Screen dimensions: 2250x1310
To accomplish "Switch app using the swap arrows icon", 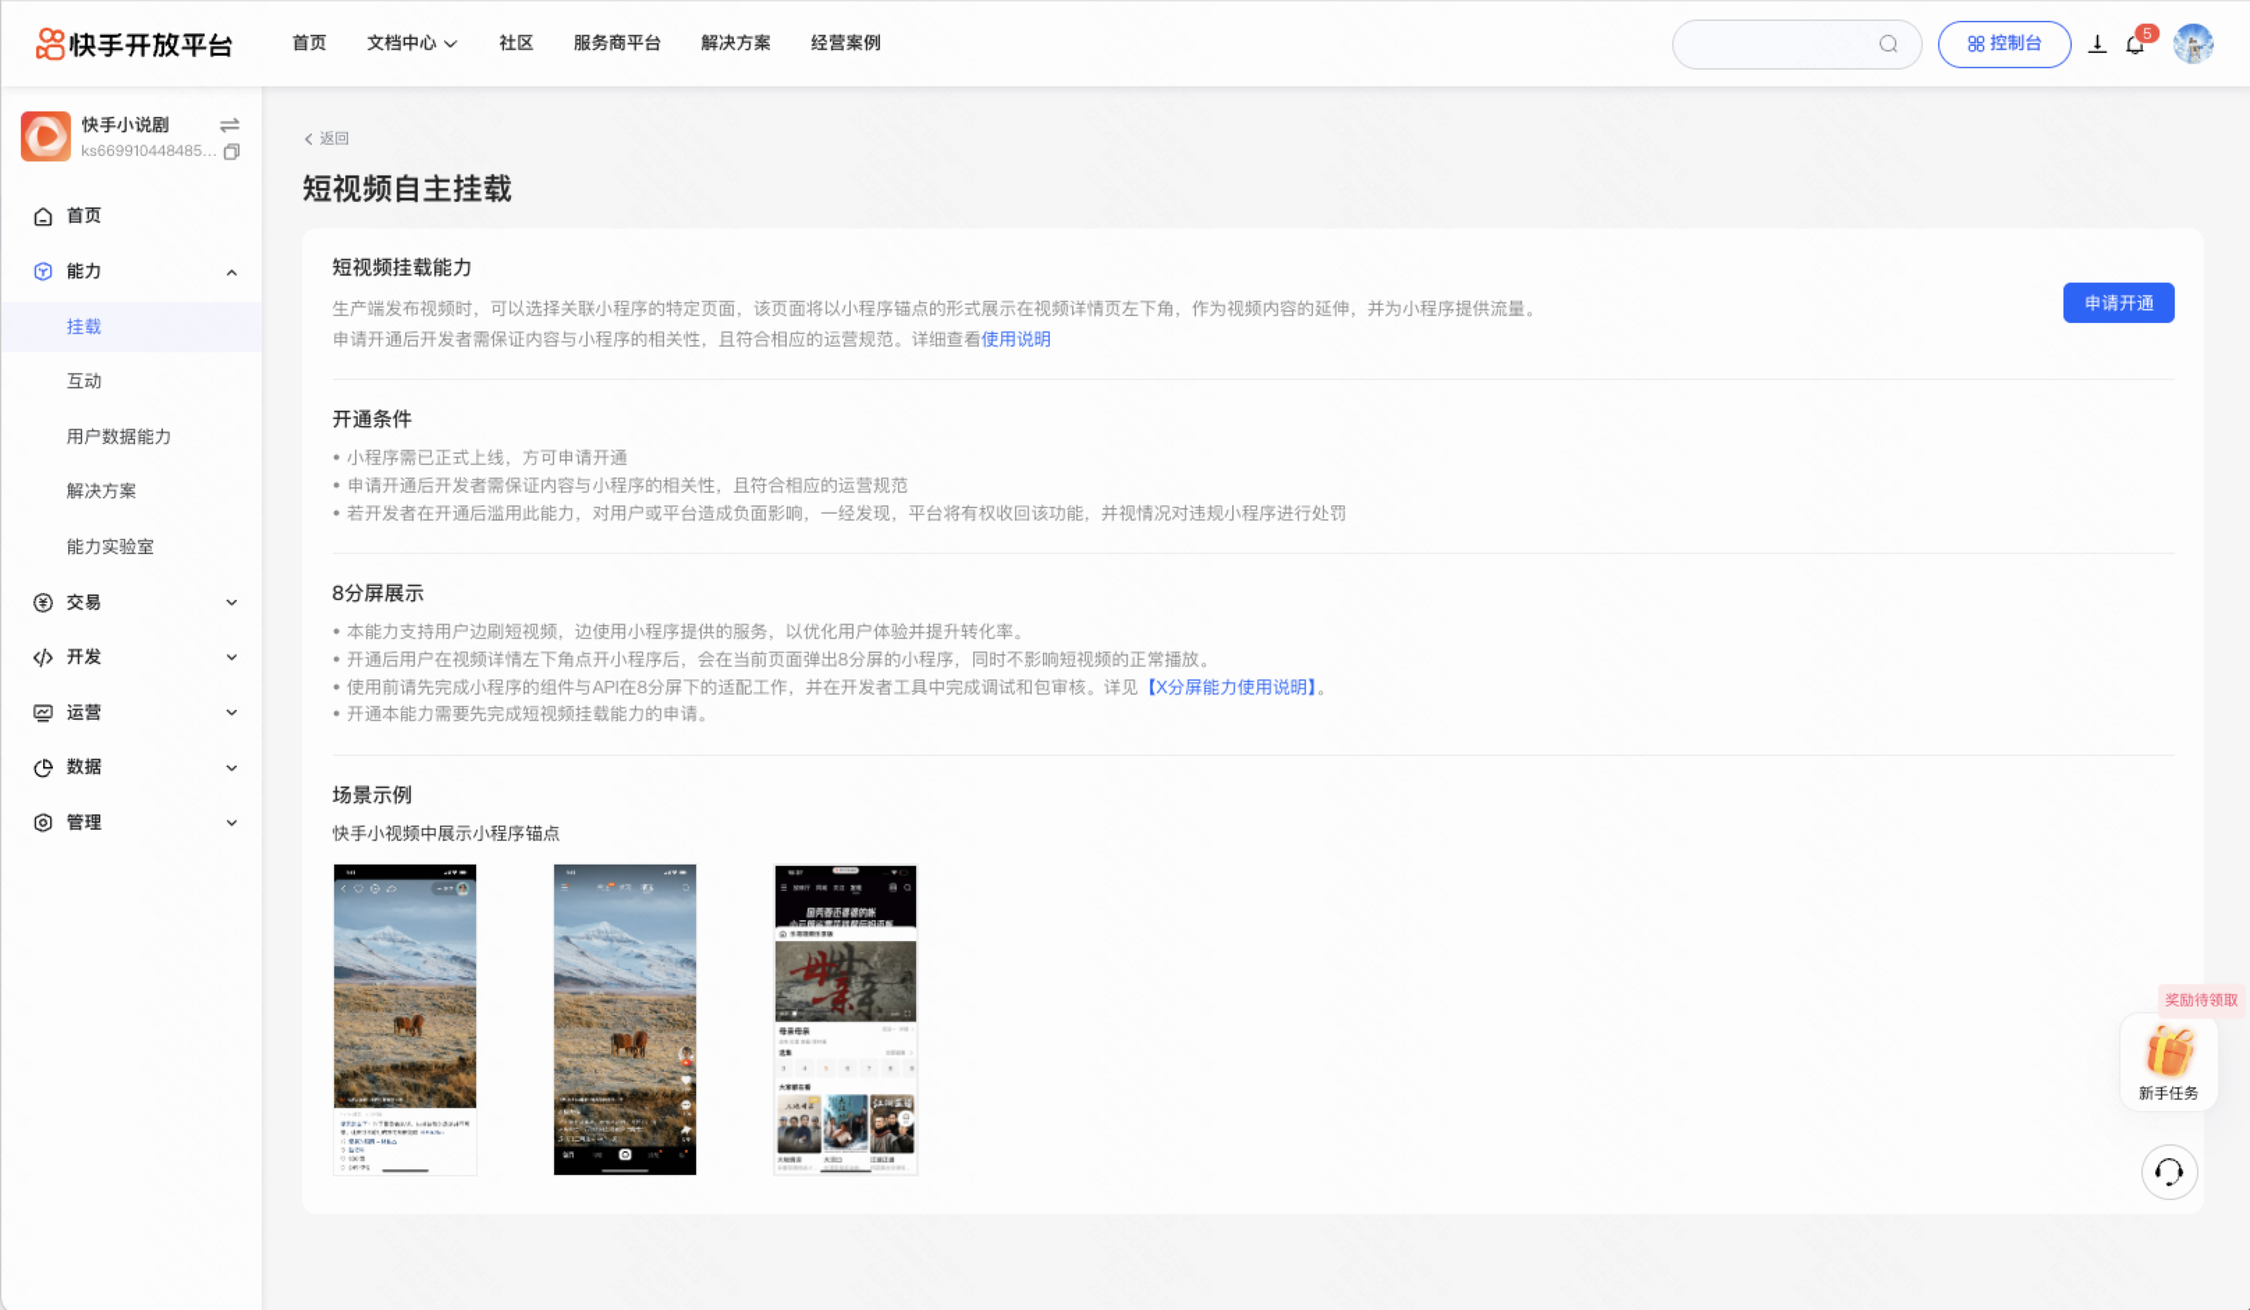I will 230,124.
